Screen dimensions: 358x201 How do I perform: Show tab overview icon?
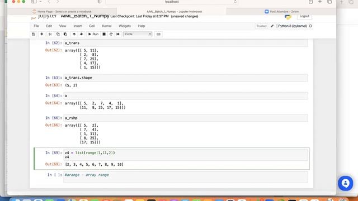pos(329,2)
